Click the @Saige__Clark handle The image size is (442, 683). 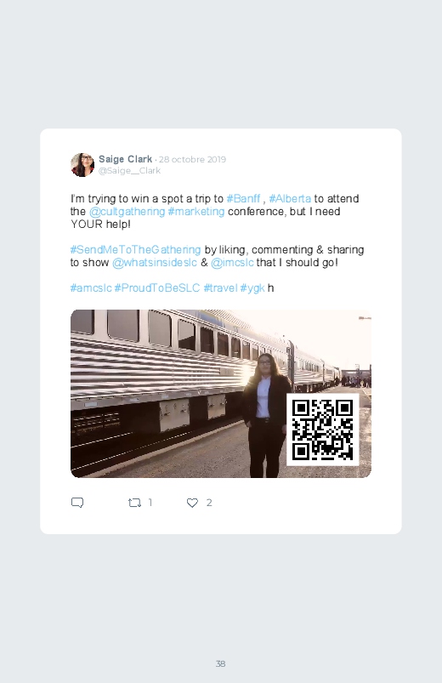[129, 171]
